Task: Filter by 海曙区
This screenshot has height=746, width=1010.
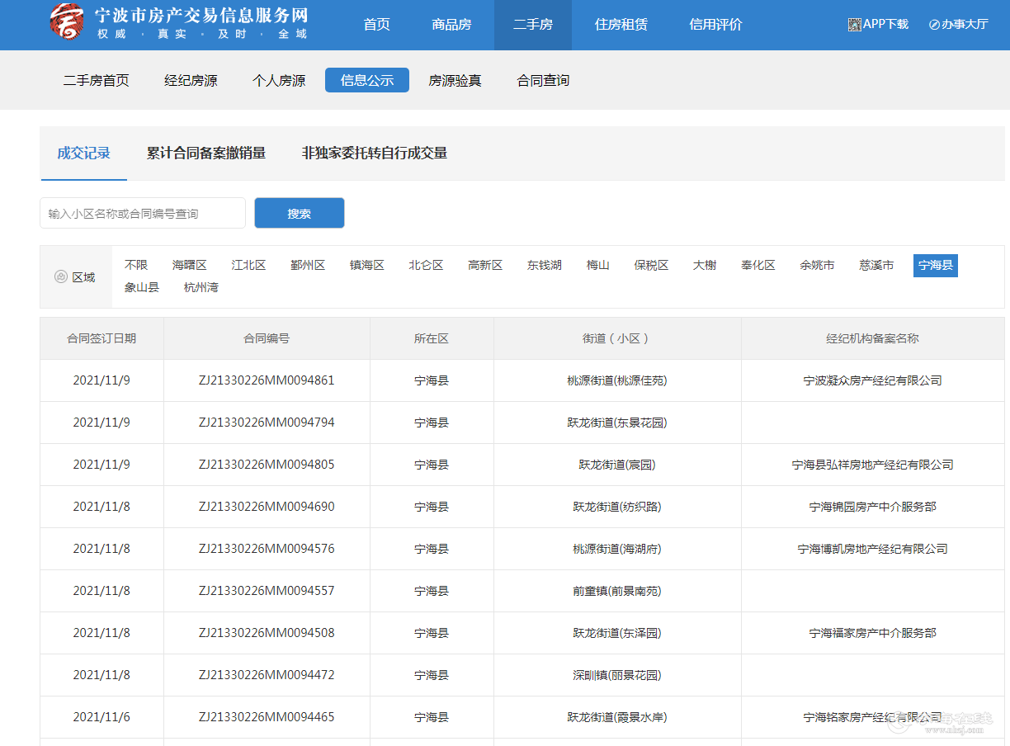Action: tap(190, 266)
